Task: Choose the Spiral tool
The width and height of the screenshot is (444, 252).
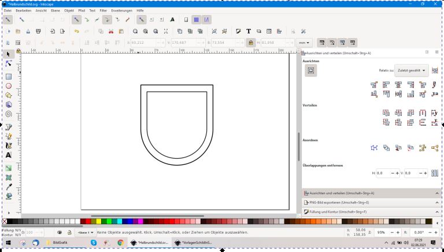Action: coord(9,114)
